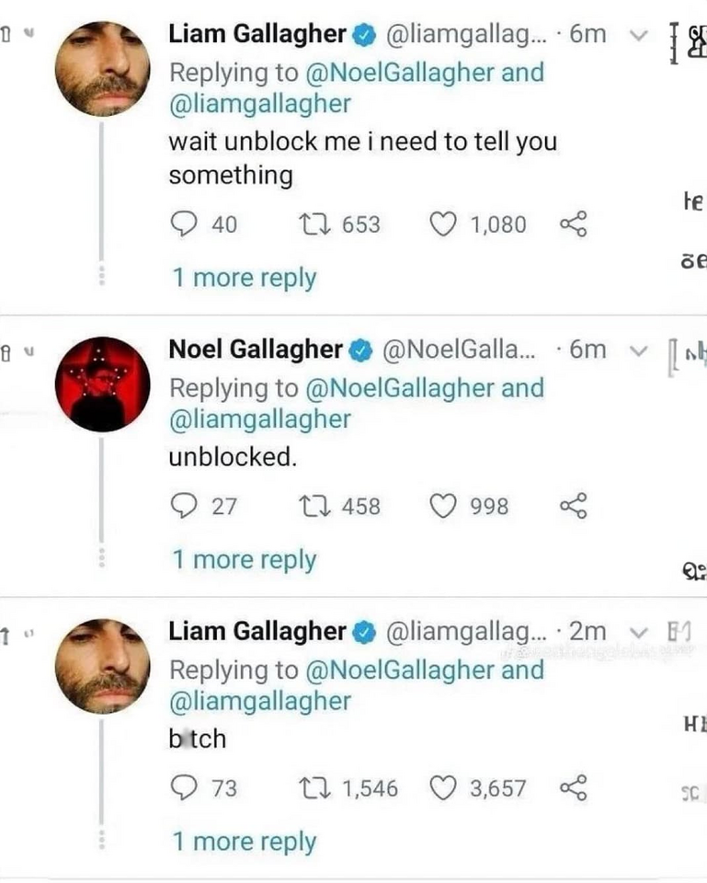
Task: Expand "1 more reply" under the last tweet
Action: (245, 842)
